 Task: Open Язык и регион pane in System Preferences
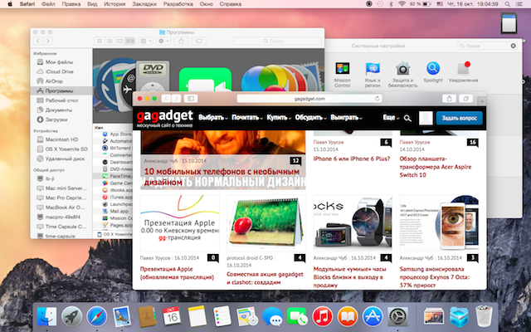click(373, 75)
